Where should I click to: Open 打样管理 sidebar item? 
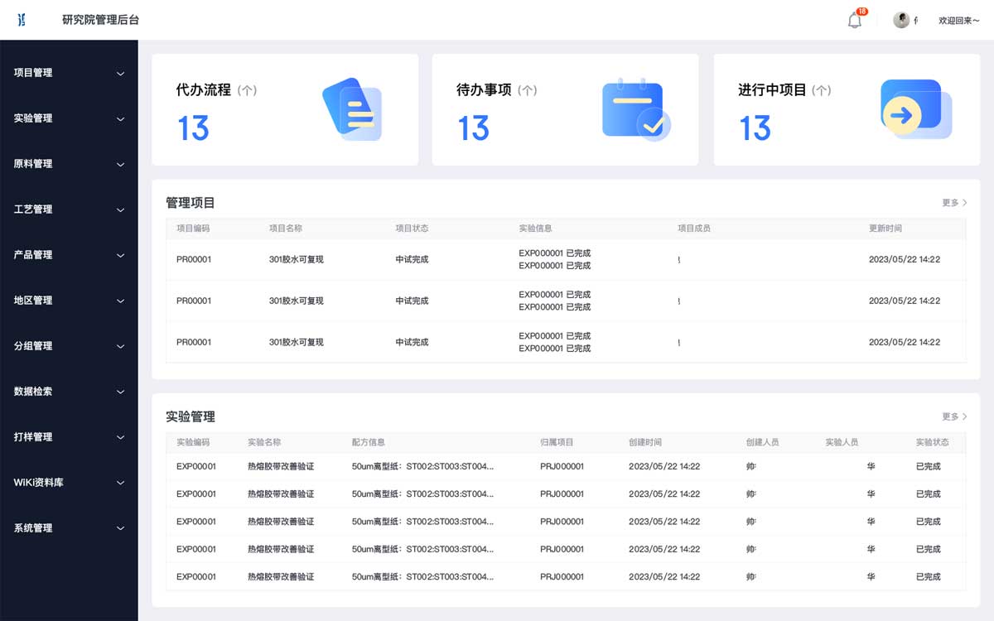click(33, 437)
